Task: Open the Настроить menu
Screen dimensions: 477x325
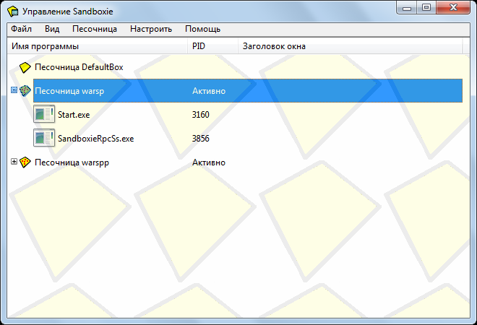Action: (151, 29)
